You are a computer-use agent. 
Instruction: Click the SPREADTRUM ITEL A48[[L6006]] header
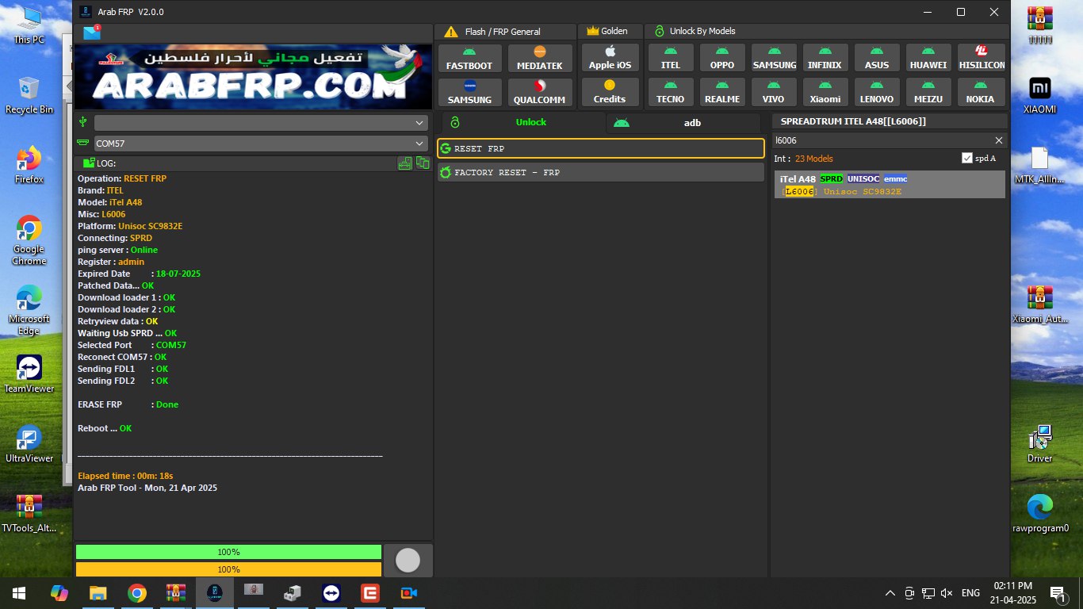click(890, 121)
